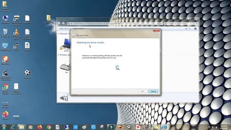
Task: Click the change view icon in Devices and Printers
Action: (187, 29)
